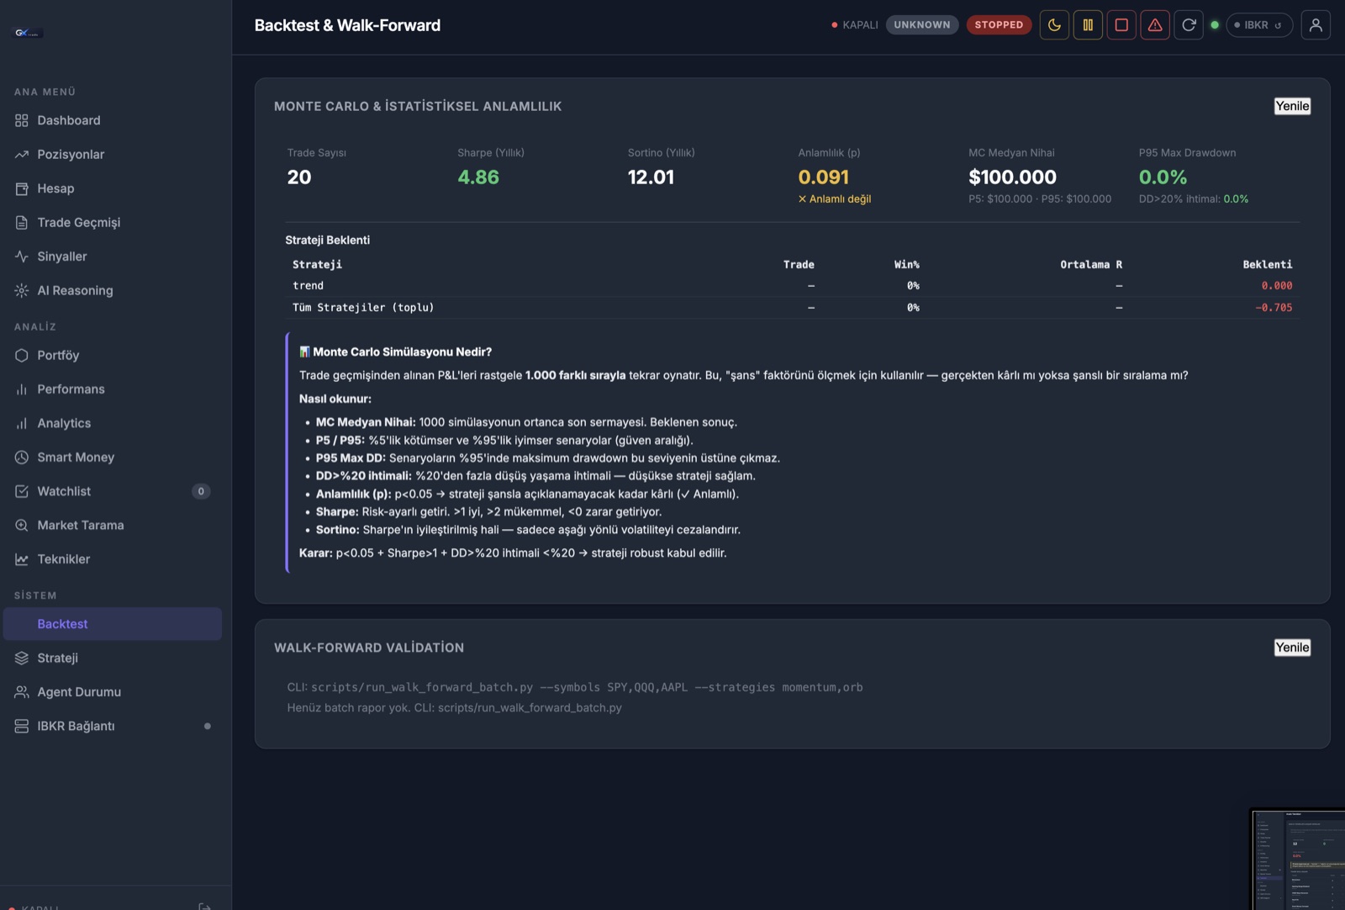Click the STOPPED status badge
Image resolution: width=1345 pixels, height=910 pixels.
pos(999,25)
